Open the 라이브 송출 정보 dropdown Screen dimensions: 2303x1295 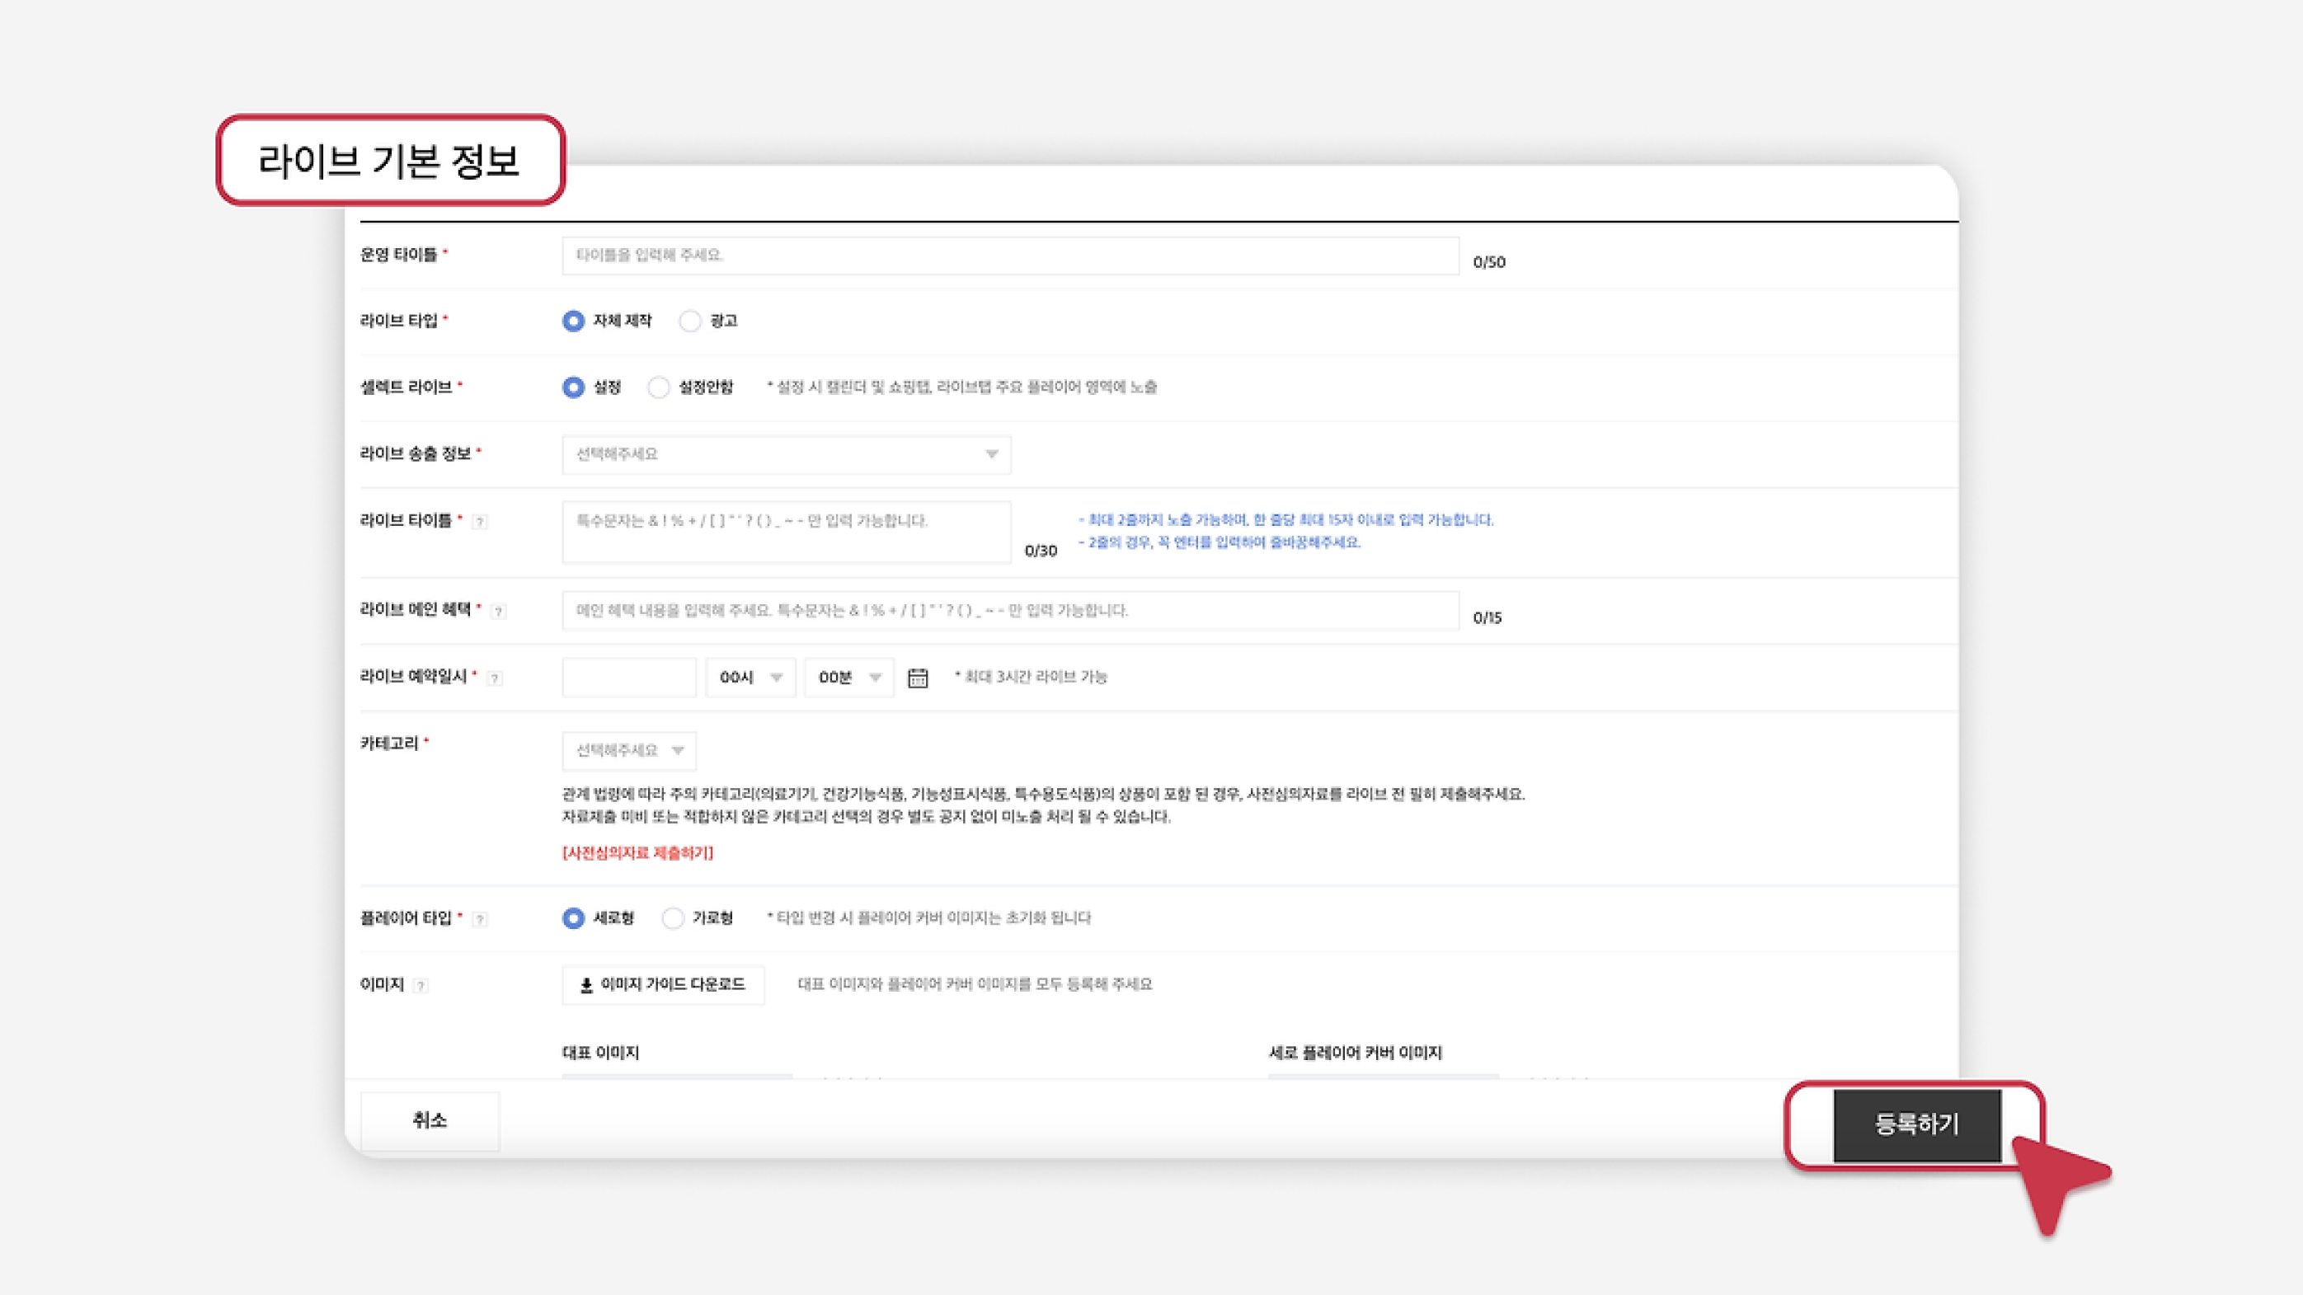point(787,454)
